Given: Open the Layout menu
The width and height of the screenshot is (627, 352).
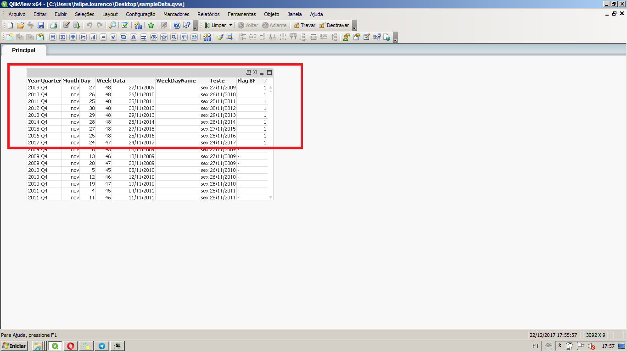Looking at the screenshot, I should (110, 14).
